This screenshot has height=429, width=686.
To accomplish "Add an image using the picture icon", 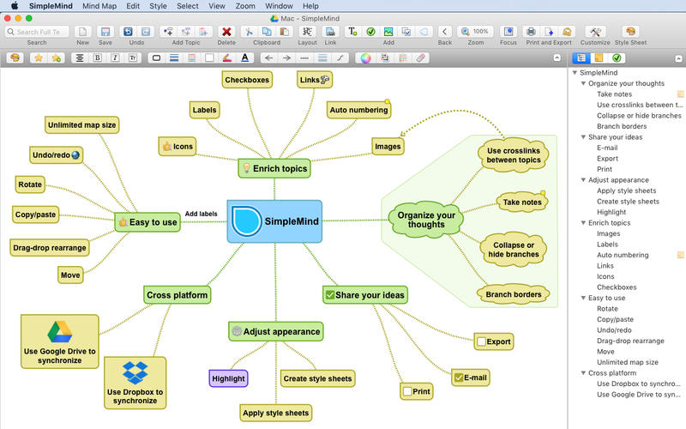I will (x=388, y=32).
